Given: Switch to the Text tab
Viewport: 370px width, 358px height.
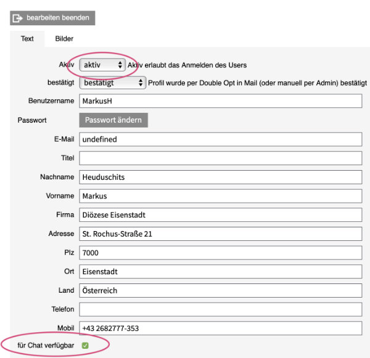Looking at the screenshot, I should [x=27, y=38].
